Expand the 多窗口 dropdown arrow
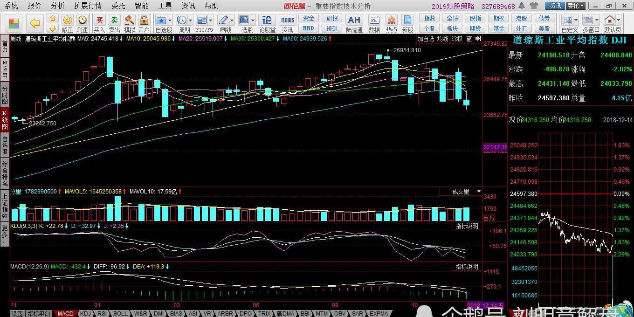The height and width of the screenshot is (317, 634). click(597, 21)
